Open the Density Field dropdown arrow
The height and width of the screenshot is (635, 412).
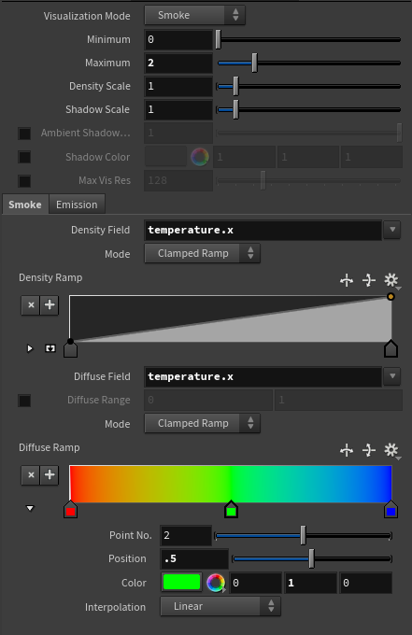[392, 230]
